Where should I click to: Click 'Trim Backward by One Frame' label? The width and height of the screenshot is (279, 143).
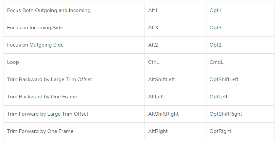pyautogui.click(x=42, y=97)
